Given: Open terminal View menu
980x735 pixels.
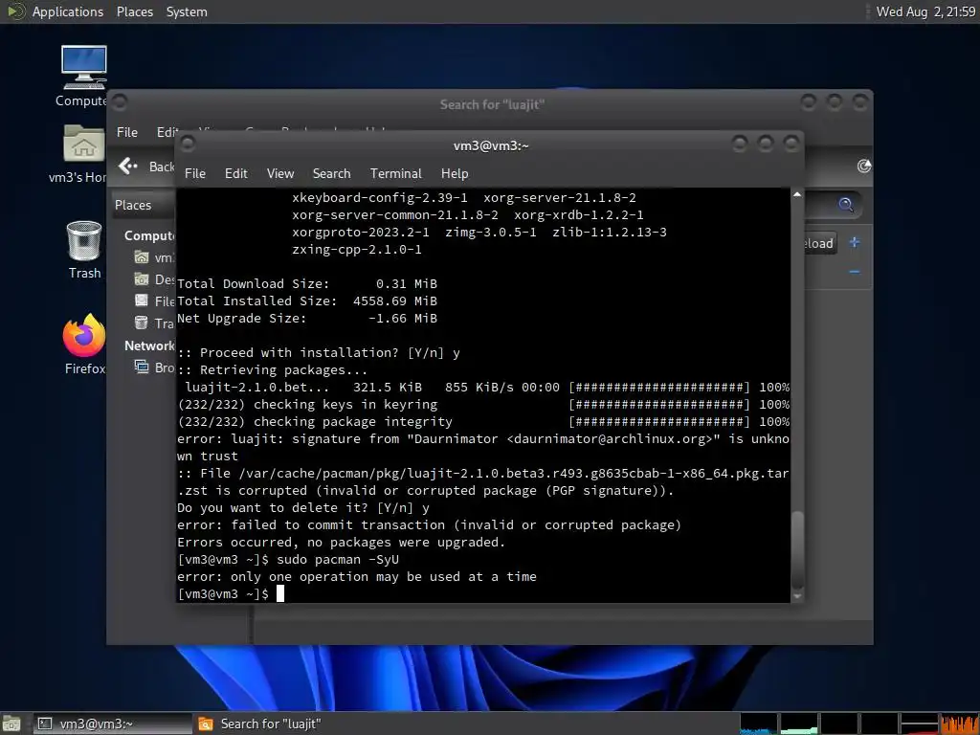Looking at the screenshot, I should [280, 173].
